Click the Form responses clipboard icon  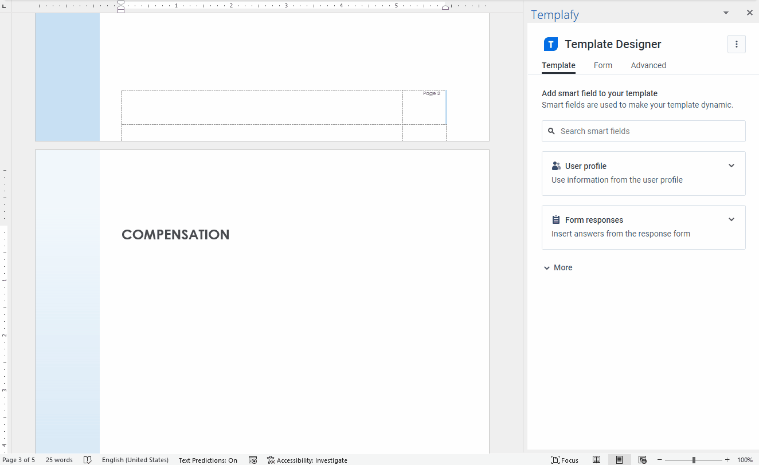point(556,220)
